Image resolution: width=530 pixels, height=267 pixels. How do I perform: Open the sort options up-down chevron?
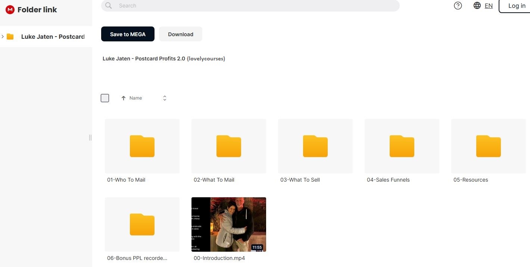pyautogui.click(x=165, y=98)
